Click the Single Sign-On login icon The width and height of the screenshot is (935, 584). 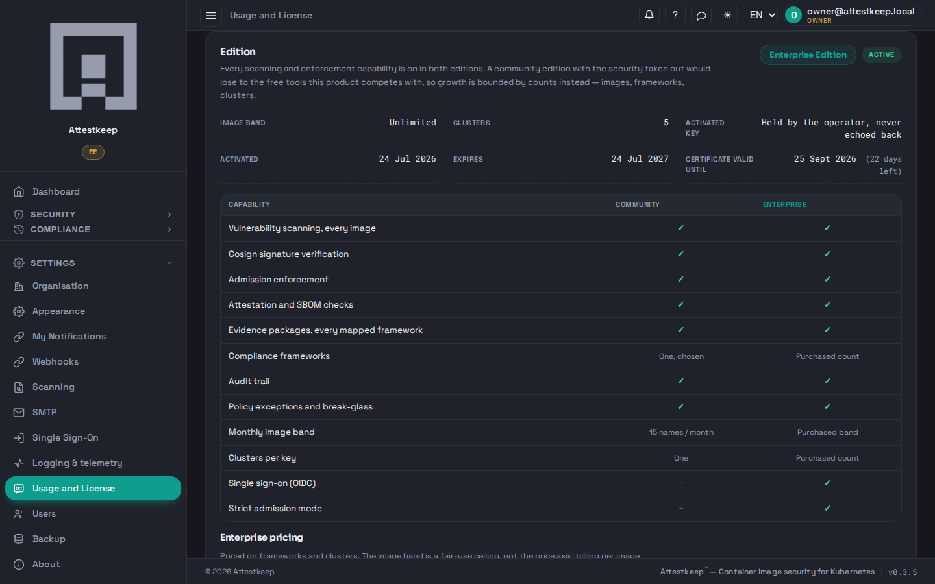tap(19, 438)
